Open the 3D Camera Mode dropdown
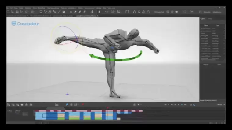The width and height of the screenshot is (232, 130). (159, 12)
